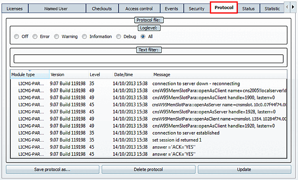Select message 'openAsClient handle=1900, lasterr=0'
This screenshot has width=298, height=180.
pos(213,98)
